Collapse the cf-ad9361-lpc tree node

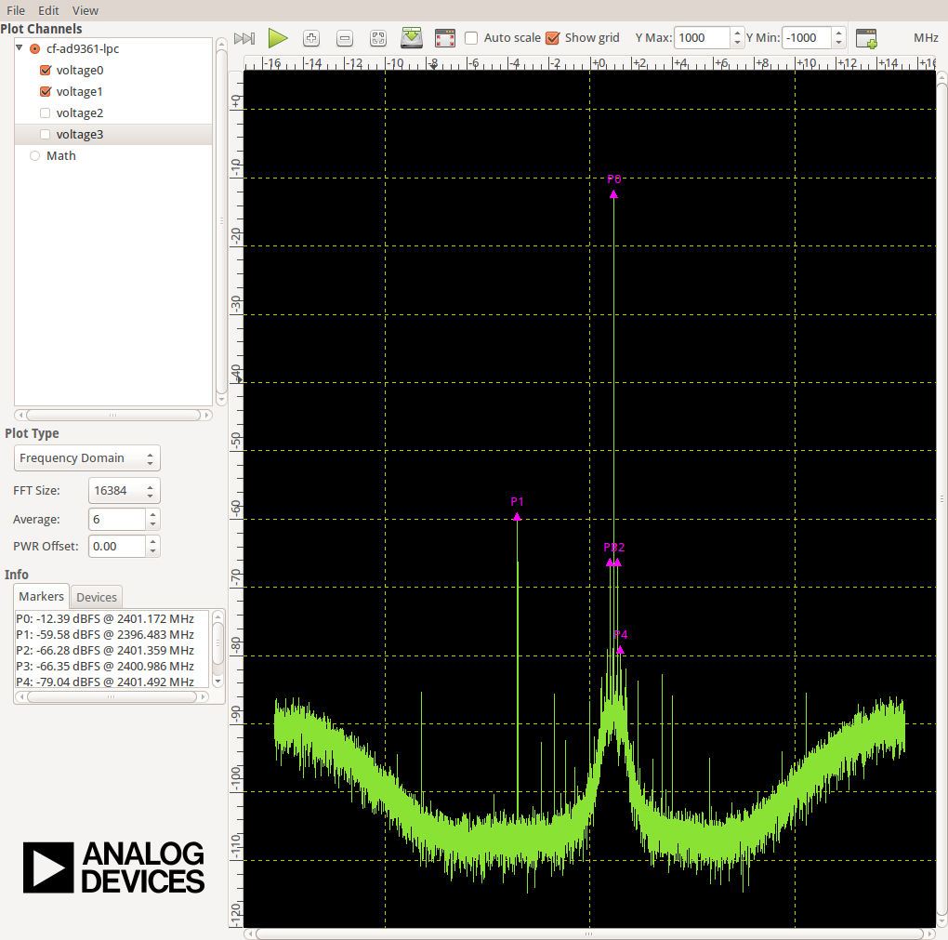pos(20,47)
